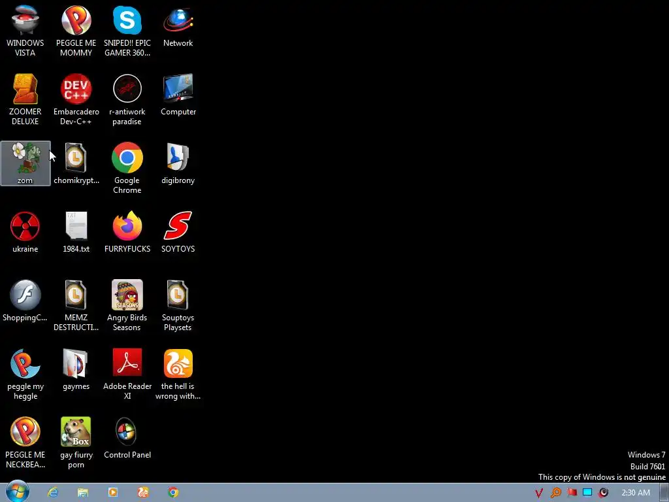Screen dimensions: 669x502
Task: Open Windows Explorer from the taskbar
Action: pyautogui.click(x=83, y=492)
